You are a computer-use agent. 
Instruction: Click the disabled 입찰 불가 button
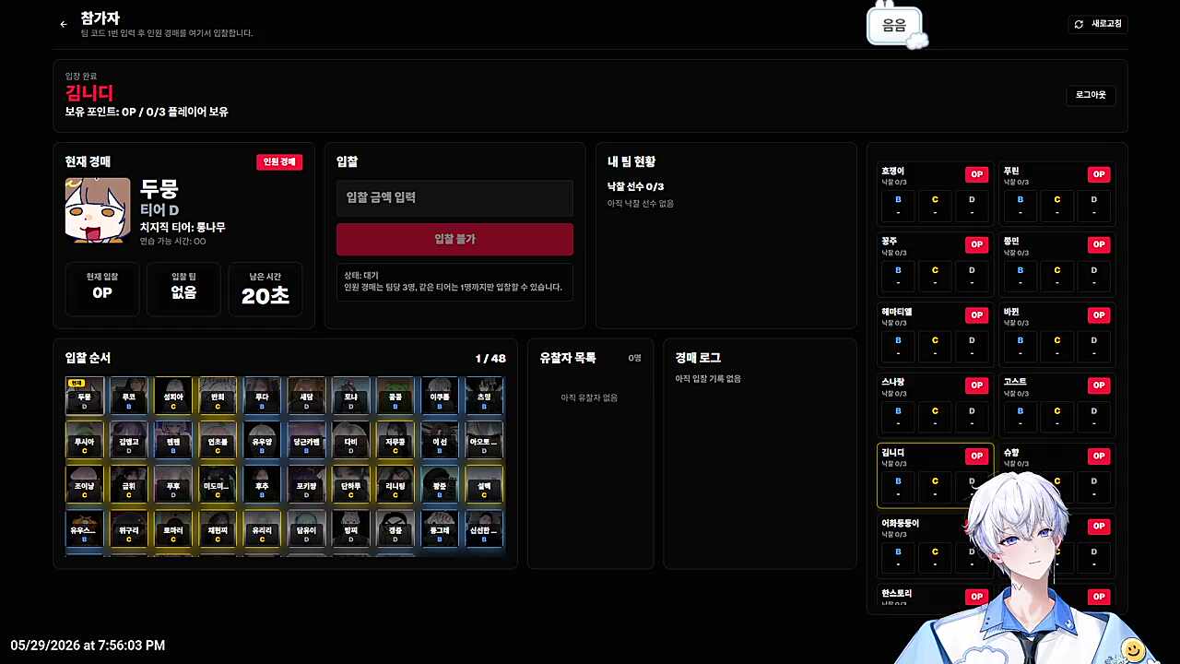tap(454, 239)
